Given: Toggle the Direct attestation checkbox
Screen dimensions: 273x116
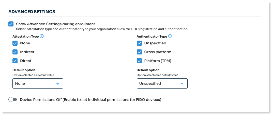Looking at the screenshot, I should (x=15, y=61).
